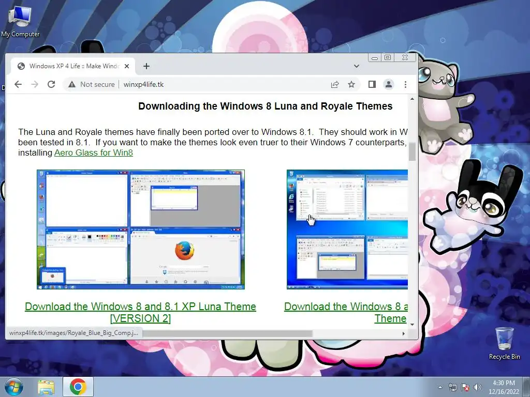Maximize the Chrome window
The height and width of the screenshot is (397, 530).
tap(388, 58)
